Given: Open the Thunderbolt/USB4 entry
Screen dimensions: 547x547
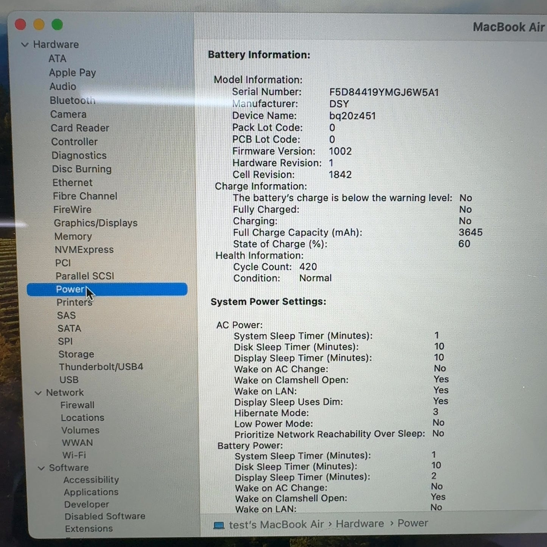Looking at the screenshot, I should 101,367.
